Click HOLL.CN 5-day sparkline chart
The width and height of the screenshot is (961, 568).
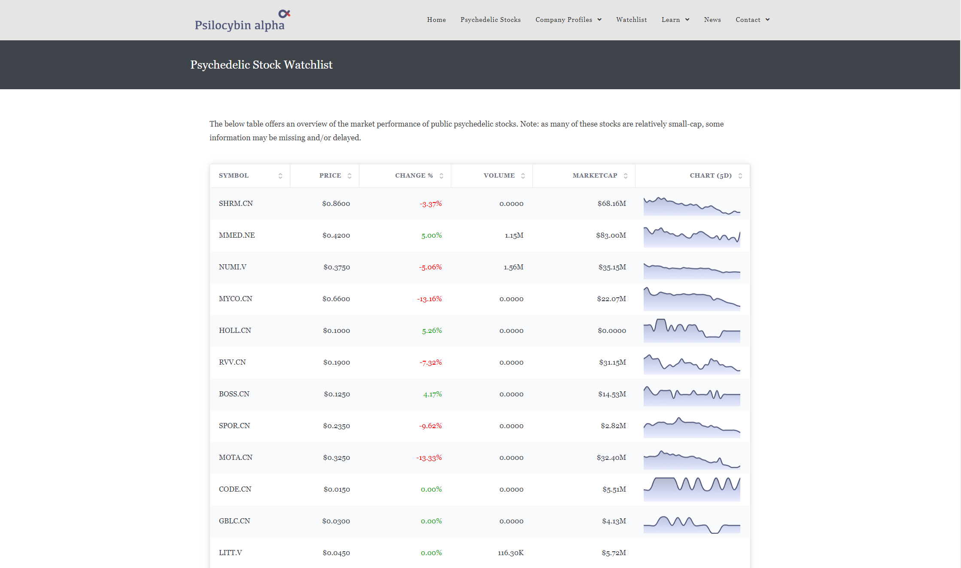692,330
